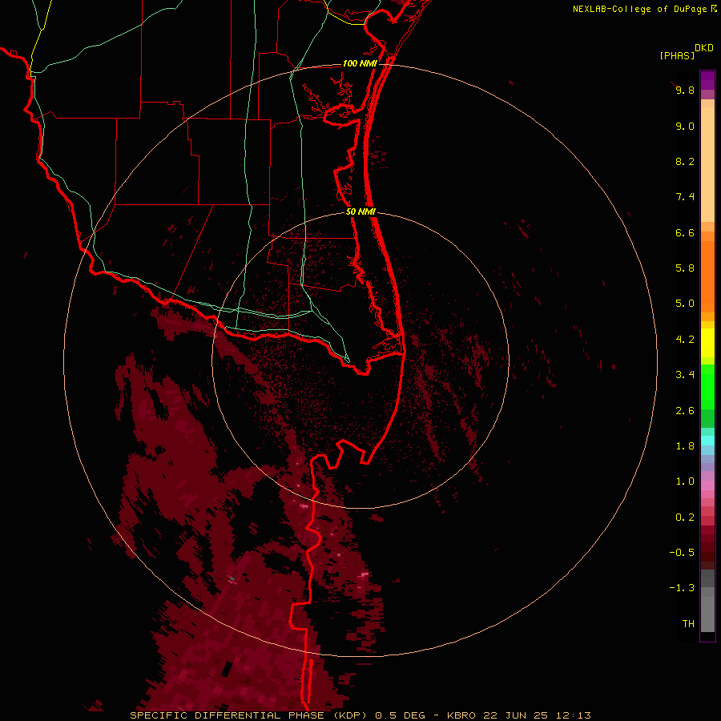The height and width of the screenshot is (721, 721).
Task: Click the 4.2 colorbar value
Action: click(x=685, y=340)
